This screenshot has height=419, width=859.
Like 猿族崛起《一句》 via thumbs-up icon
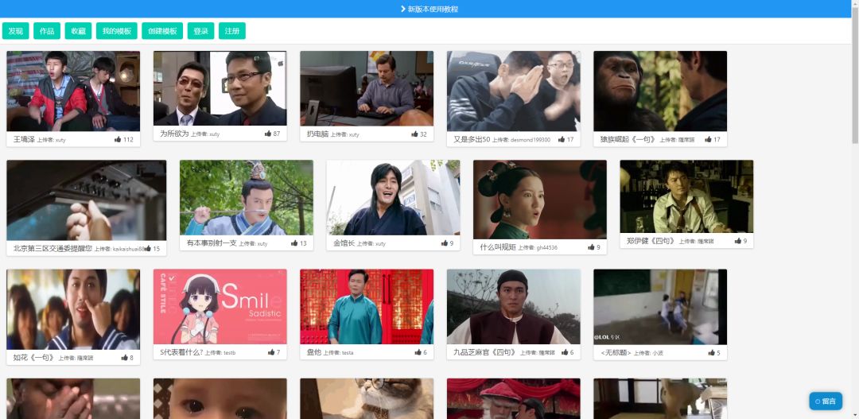tap(709, 140)
